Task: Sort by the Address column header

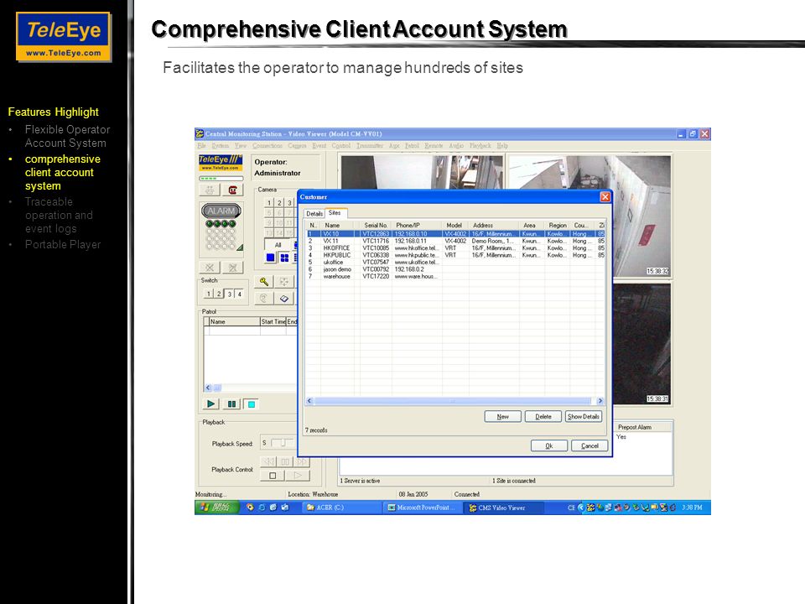Action: click(494, 226)
